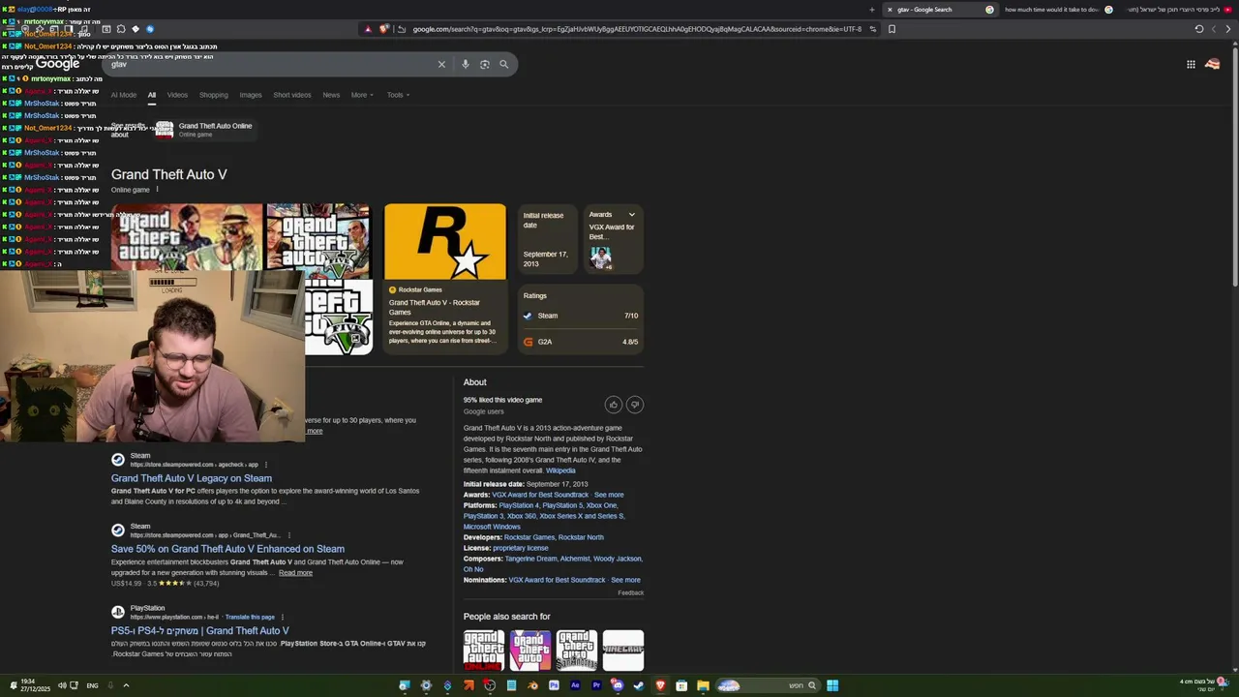
Task: Open the volume icon in system tray
Action: [62, 685]
